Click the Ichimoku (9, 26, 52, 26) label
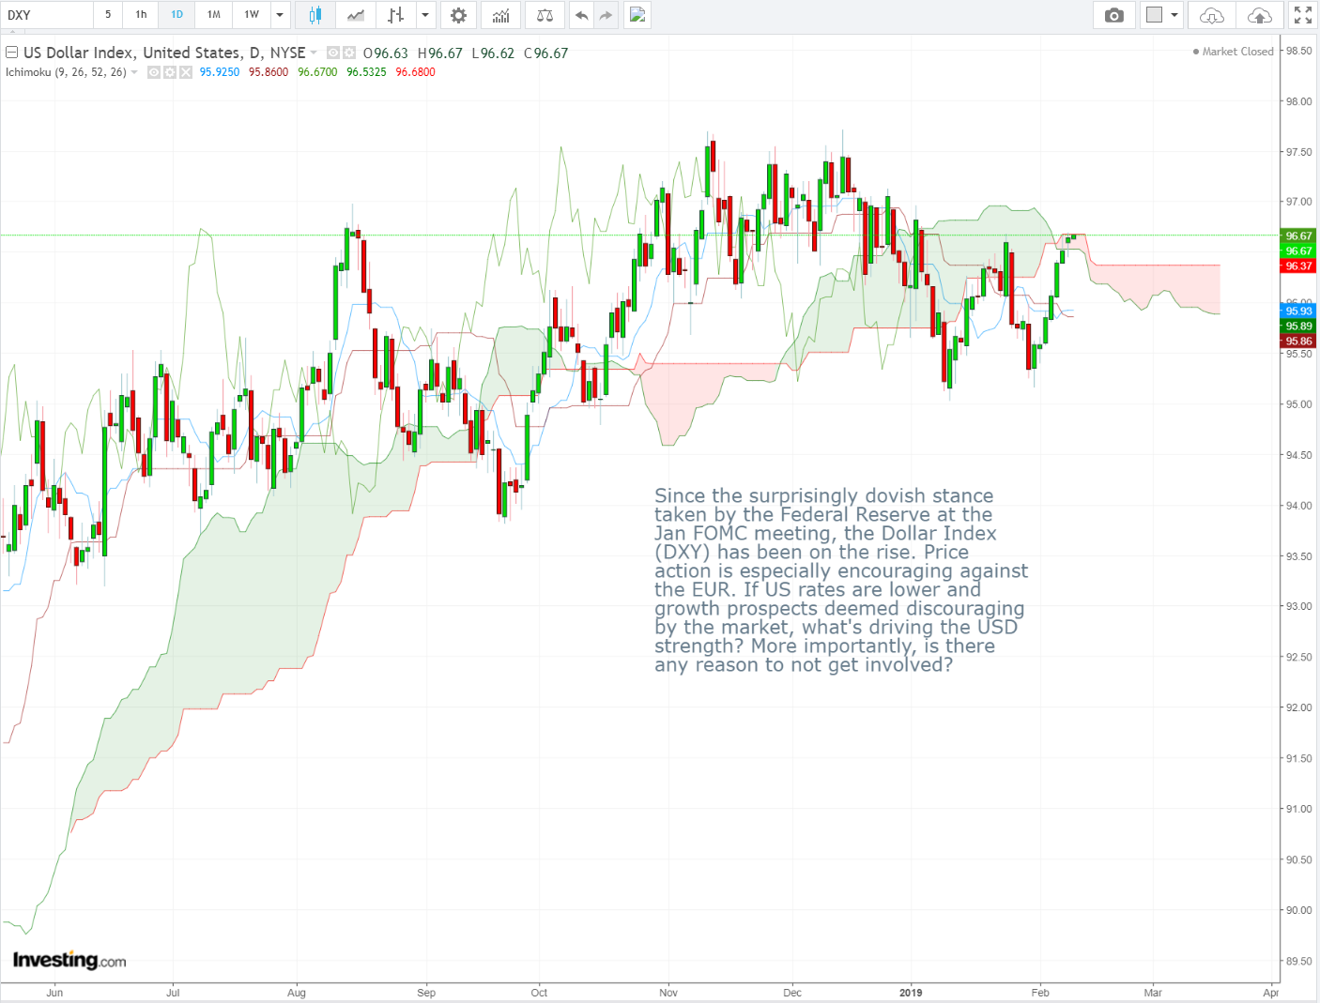 point(66,72)
